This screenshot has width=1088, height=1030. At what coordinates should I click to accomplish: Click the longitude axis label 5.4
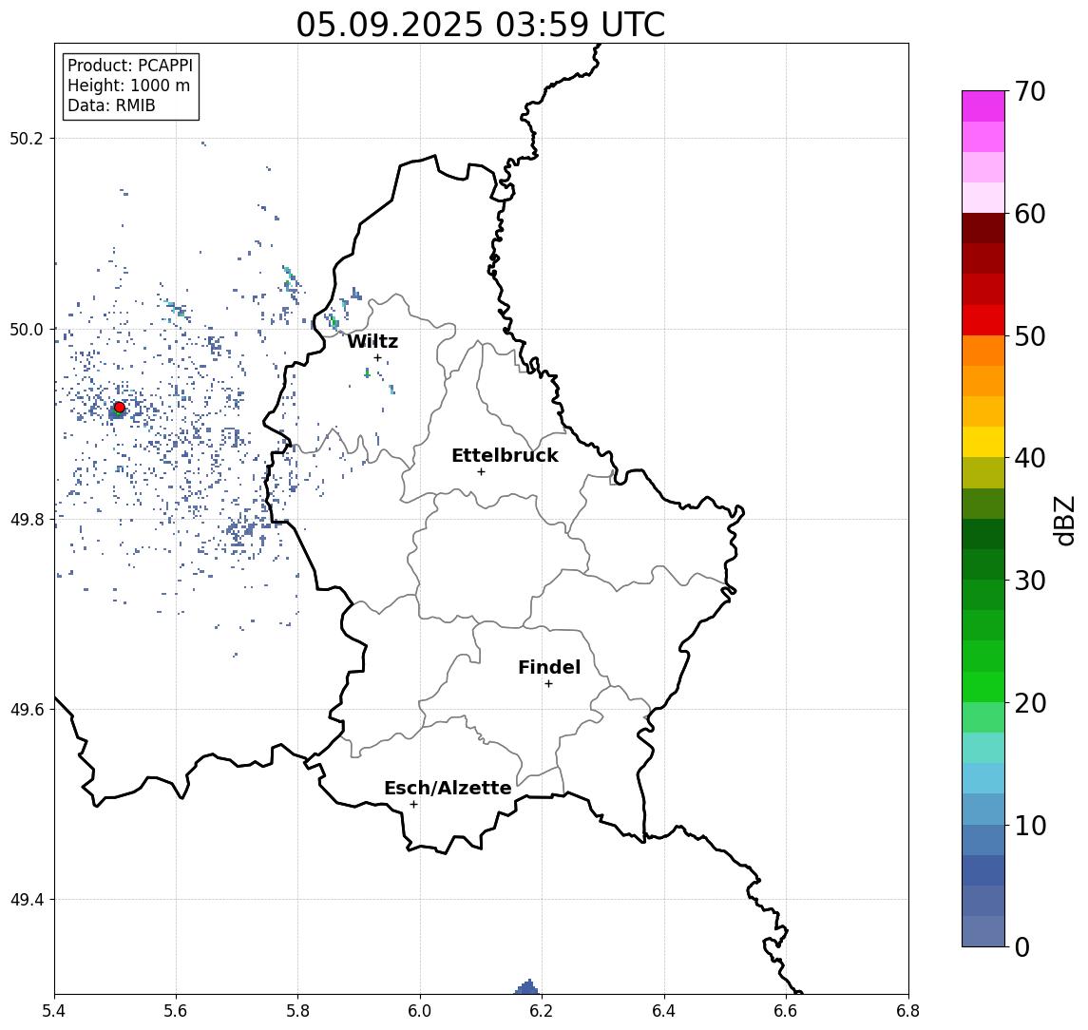coord(55,1011)
